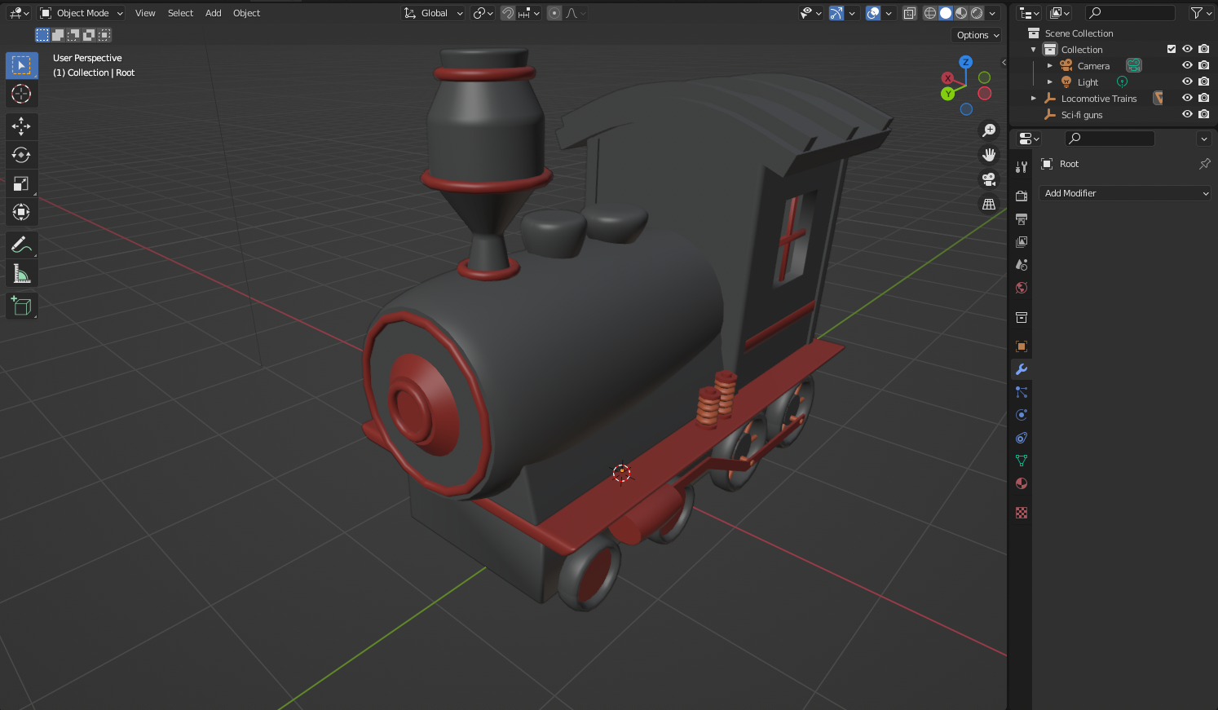Image resolution: width=1218 pixels, height=710 pixels.
Task: Toggle proportional editing in the header
Action: click(x=554, y=13)
